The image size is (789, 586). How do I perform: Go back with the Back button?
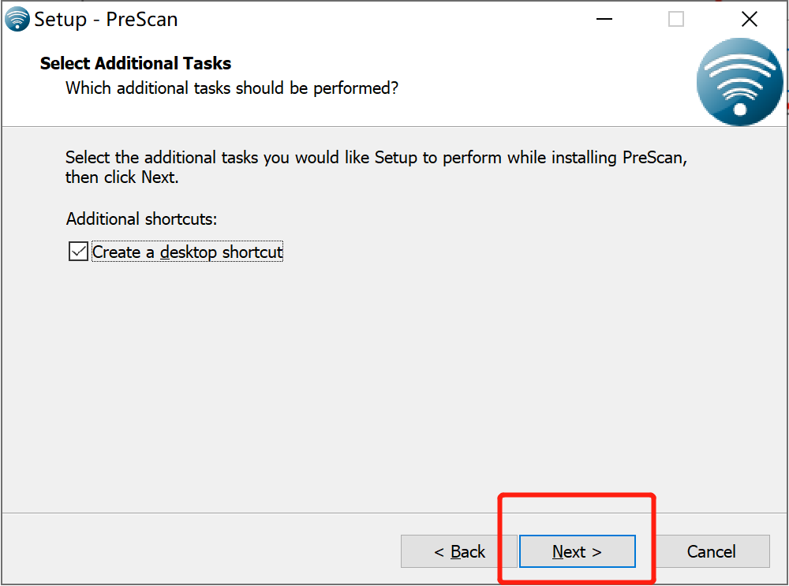point(459,551)
